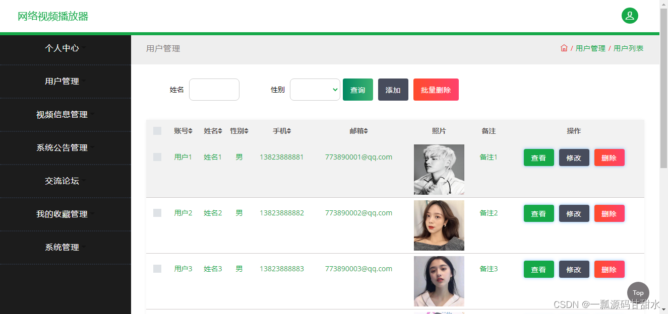Click the 查询 search button
Screen dimensions: 668x314
358,90
